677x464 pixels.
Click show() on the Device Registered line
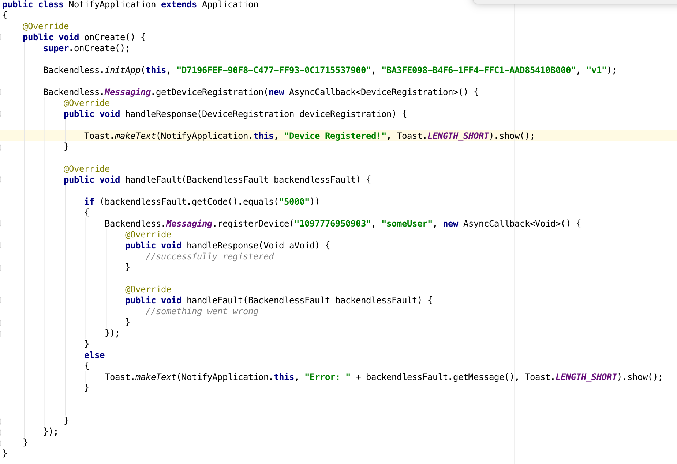click(x=515, y=136)
